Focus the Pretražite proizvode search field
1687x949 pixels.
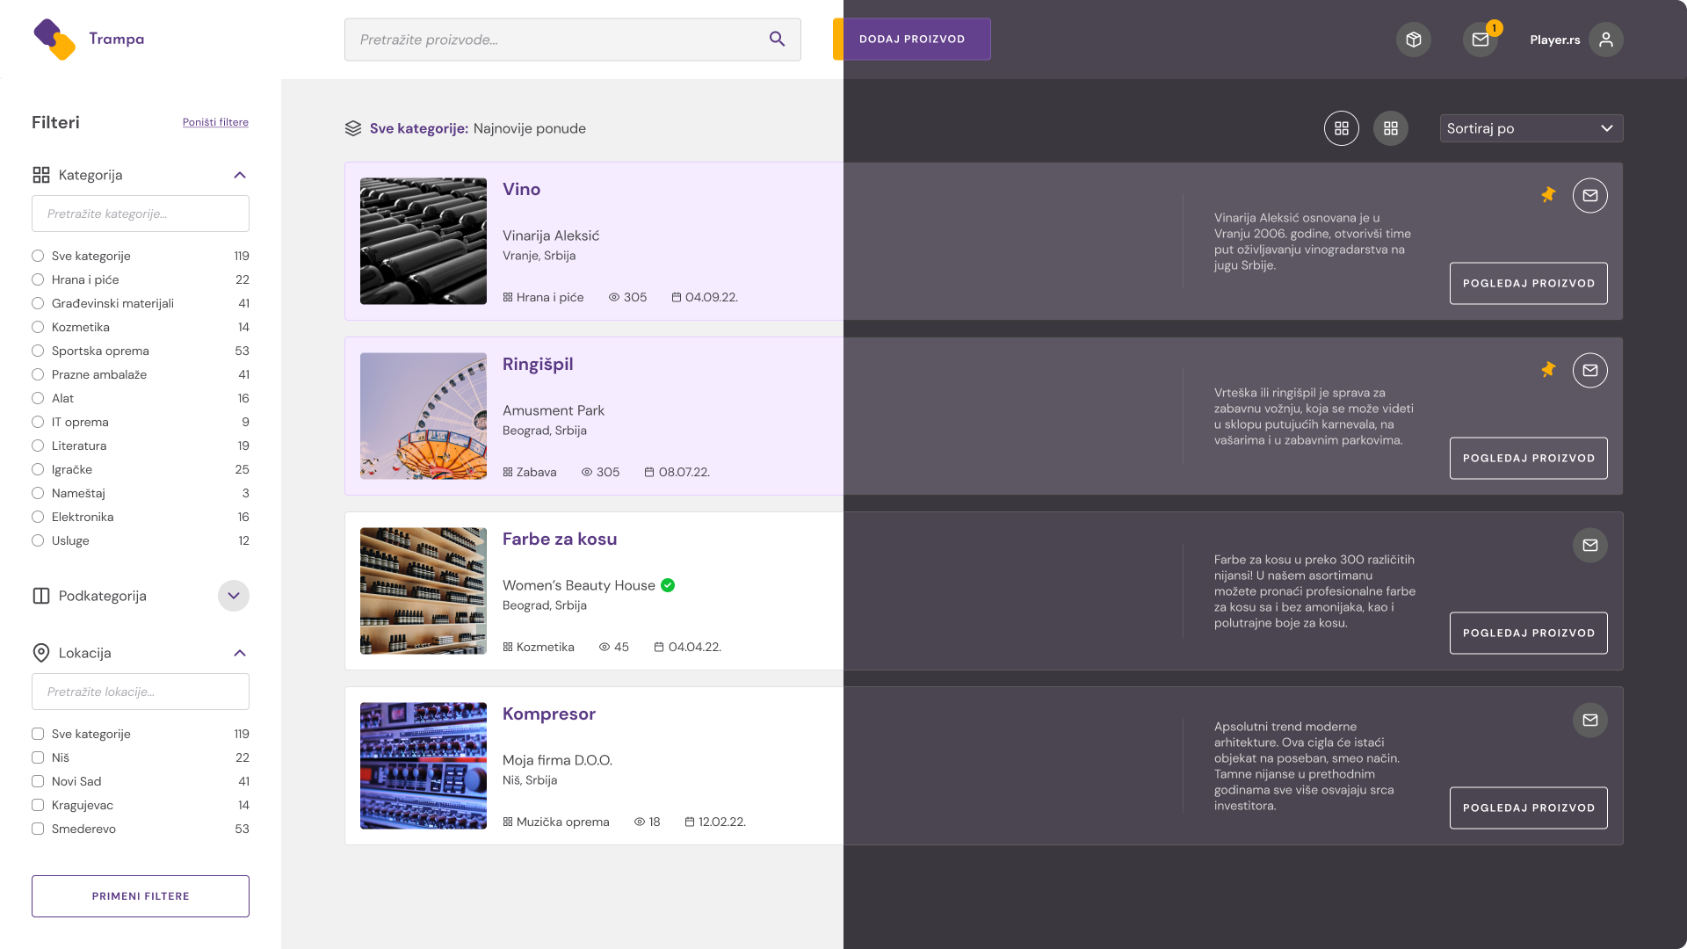(572, 40)
